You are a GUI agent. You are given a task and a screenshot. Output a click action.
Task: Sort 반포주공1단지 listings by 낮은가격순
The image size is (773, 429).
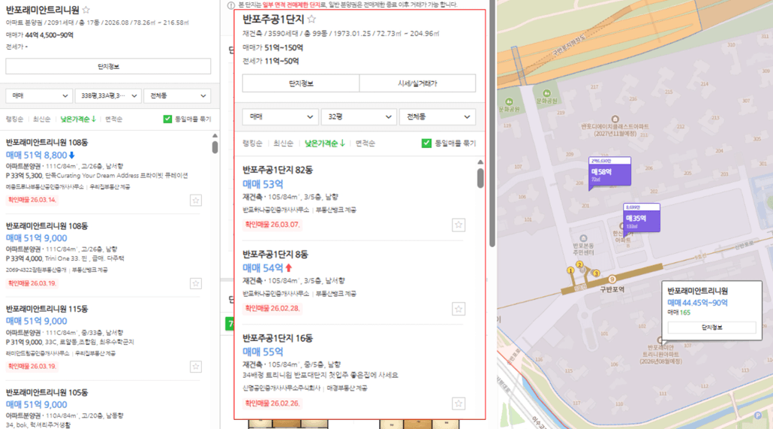324,144
